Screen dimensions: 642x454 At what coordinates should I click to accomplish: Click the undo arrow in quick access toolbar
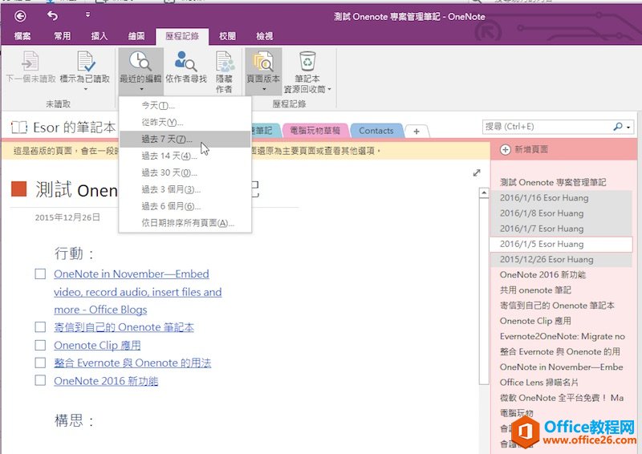52,16
